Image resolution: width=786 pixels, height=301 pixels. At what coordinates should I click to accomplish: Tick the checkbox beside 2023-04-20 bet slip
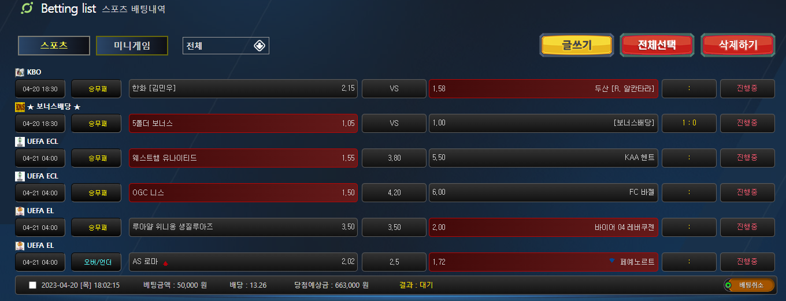(32, 285)
